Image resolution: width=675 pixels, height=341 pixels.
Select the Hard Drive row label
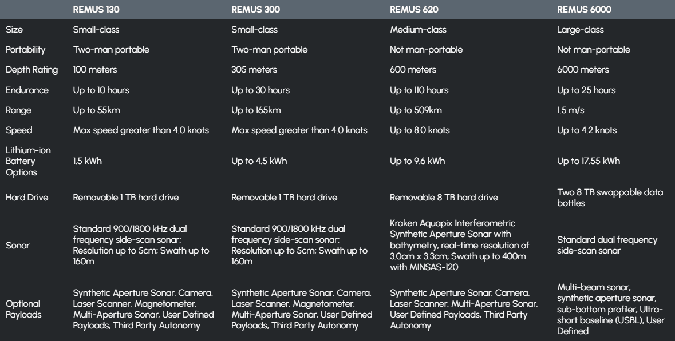point(23,198)
